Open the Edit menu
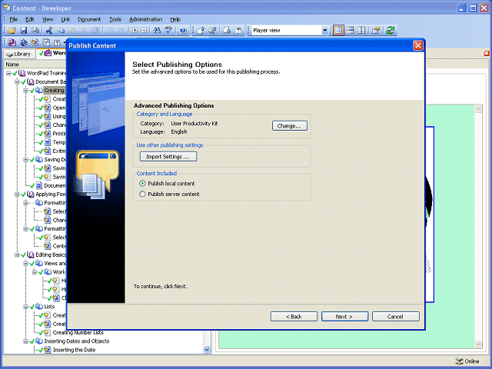Screen dimensions: 492x369 (x=30, y=19)
